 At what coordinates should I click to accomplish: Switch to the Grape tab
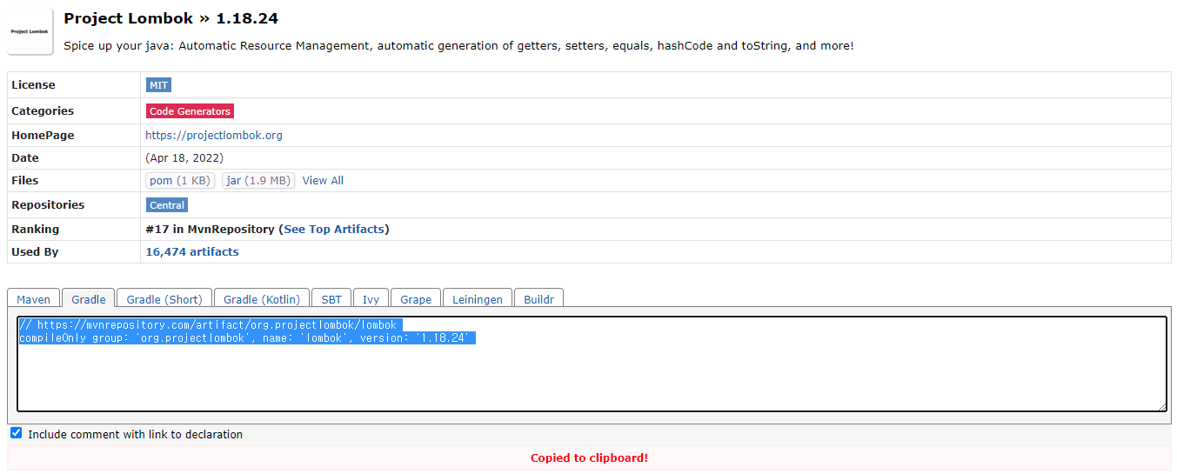click(416, 298)
